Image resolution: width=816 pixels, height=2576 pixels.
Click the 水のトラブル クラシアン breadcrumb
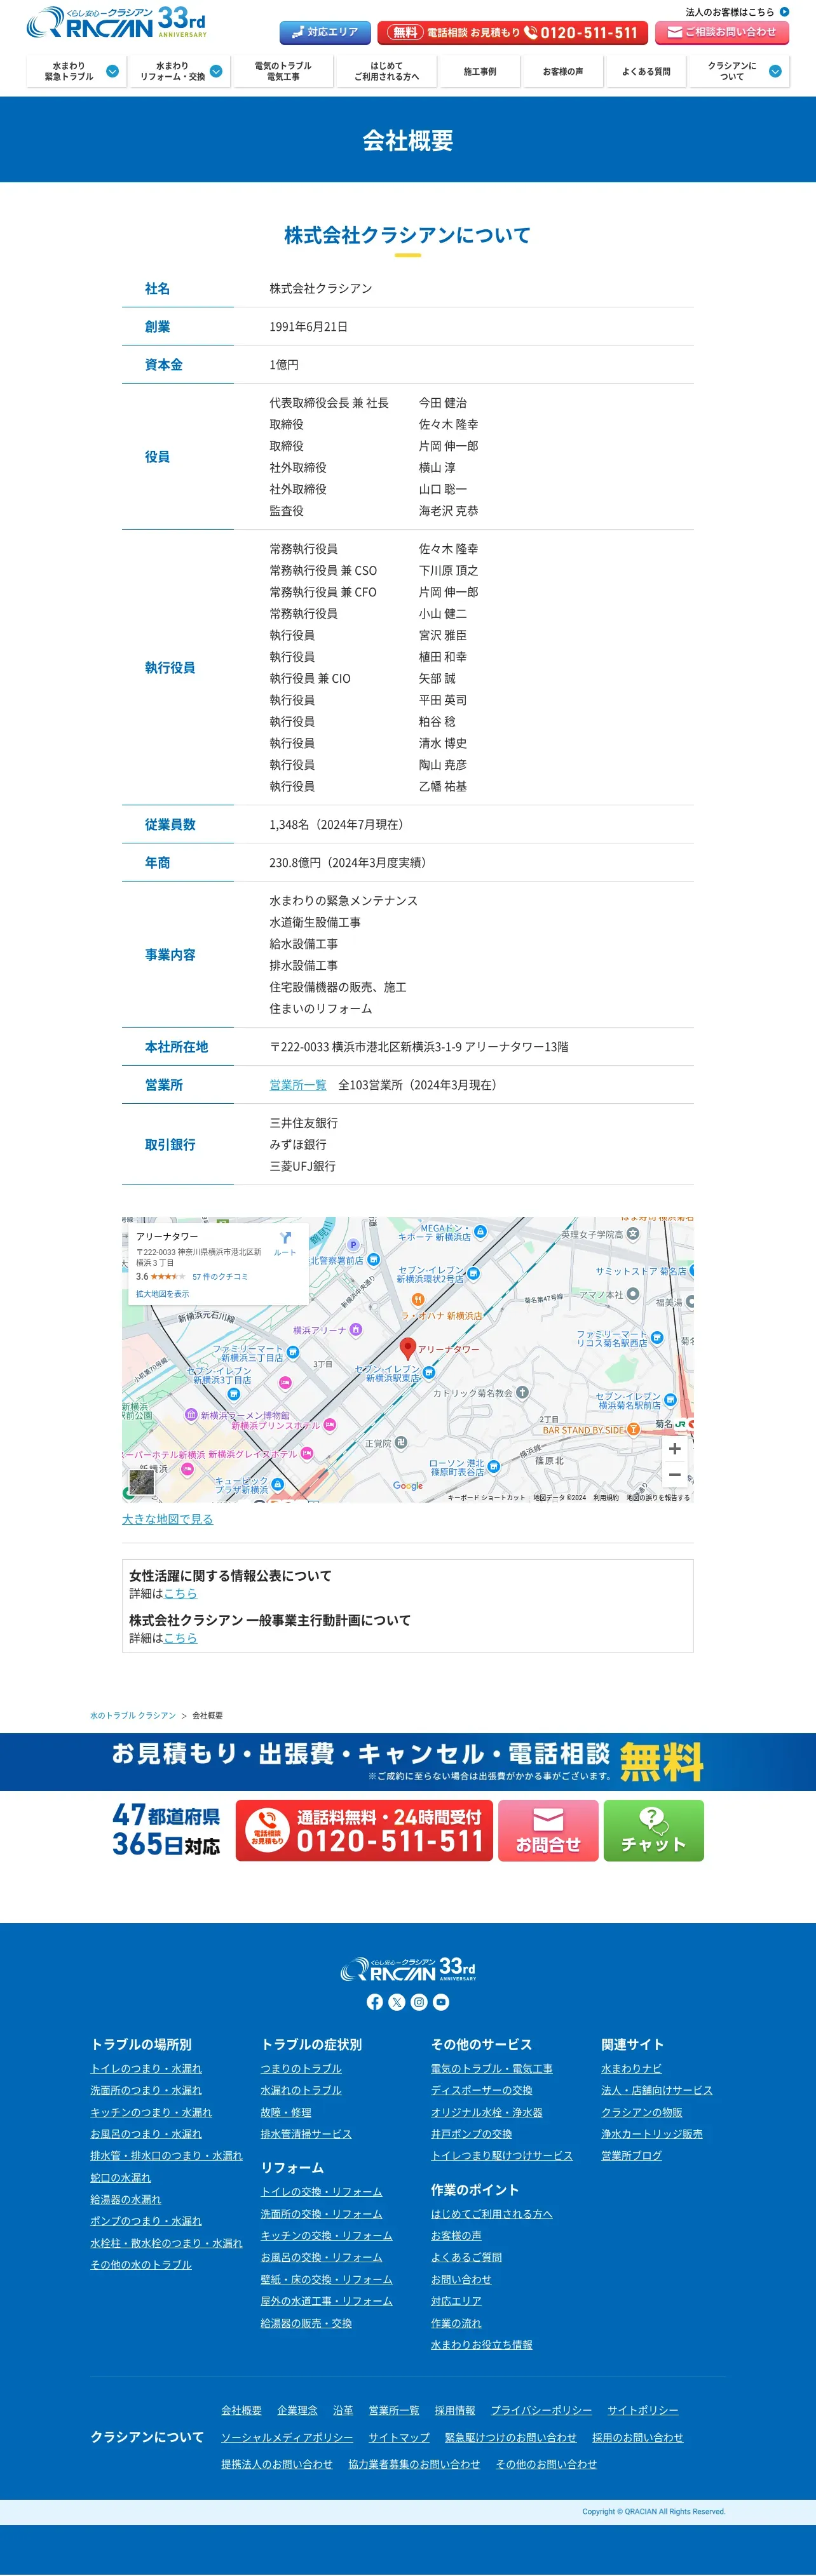click(132, 1715)
